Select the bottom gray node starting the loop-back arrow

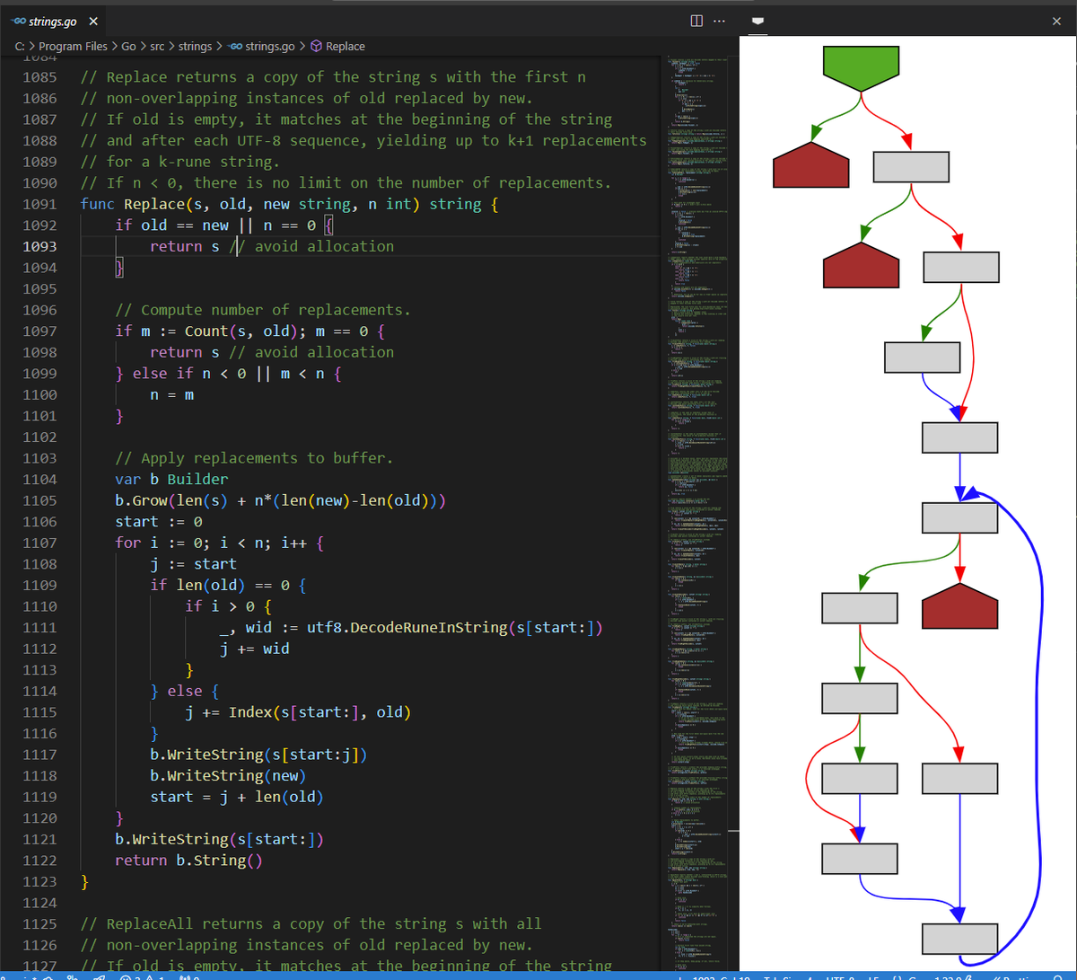959,939
